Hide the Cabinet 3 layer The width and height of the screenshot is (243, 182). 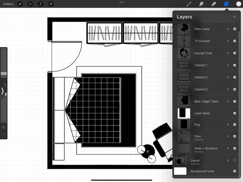tap(235, 89)
